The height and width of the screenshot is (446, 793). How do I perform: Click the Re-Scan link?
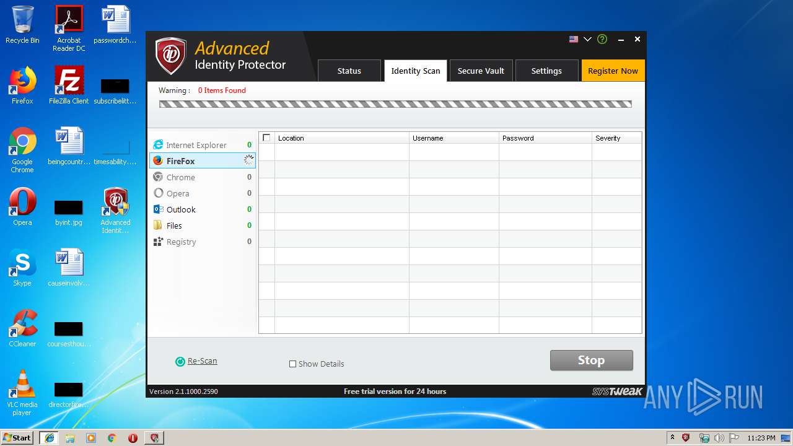click(202, 361)
